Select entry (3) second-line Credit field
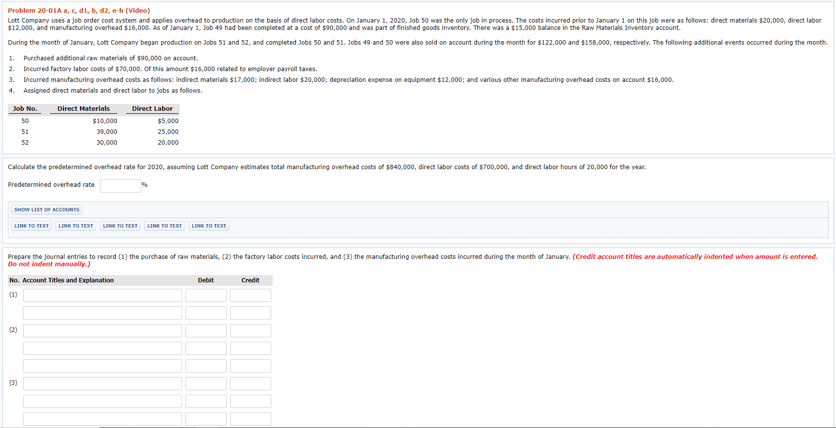836x428 pixels. pyautogui.click(x=251, y=401)
